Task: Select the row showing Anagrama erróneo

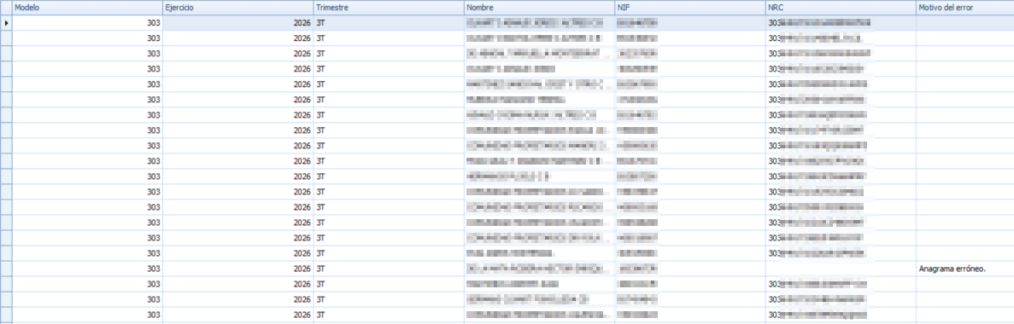Action: [x=507, y=269]
